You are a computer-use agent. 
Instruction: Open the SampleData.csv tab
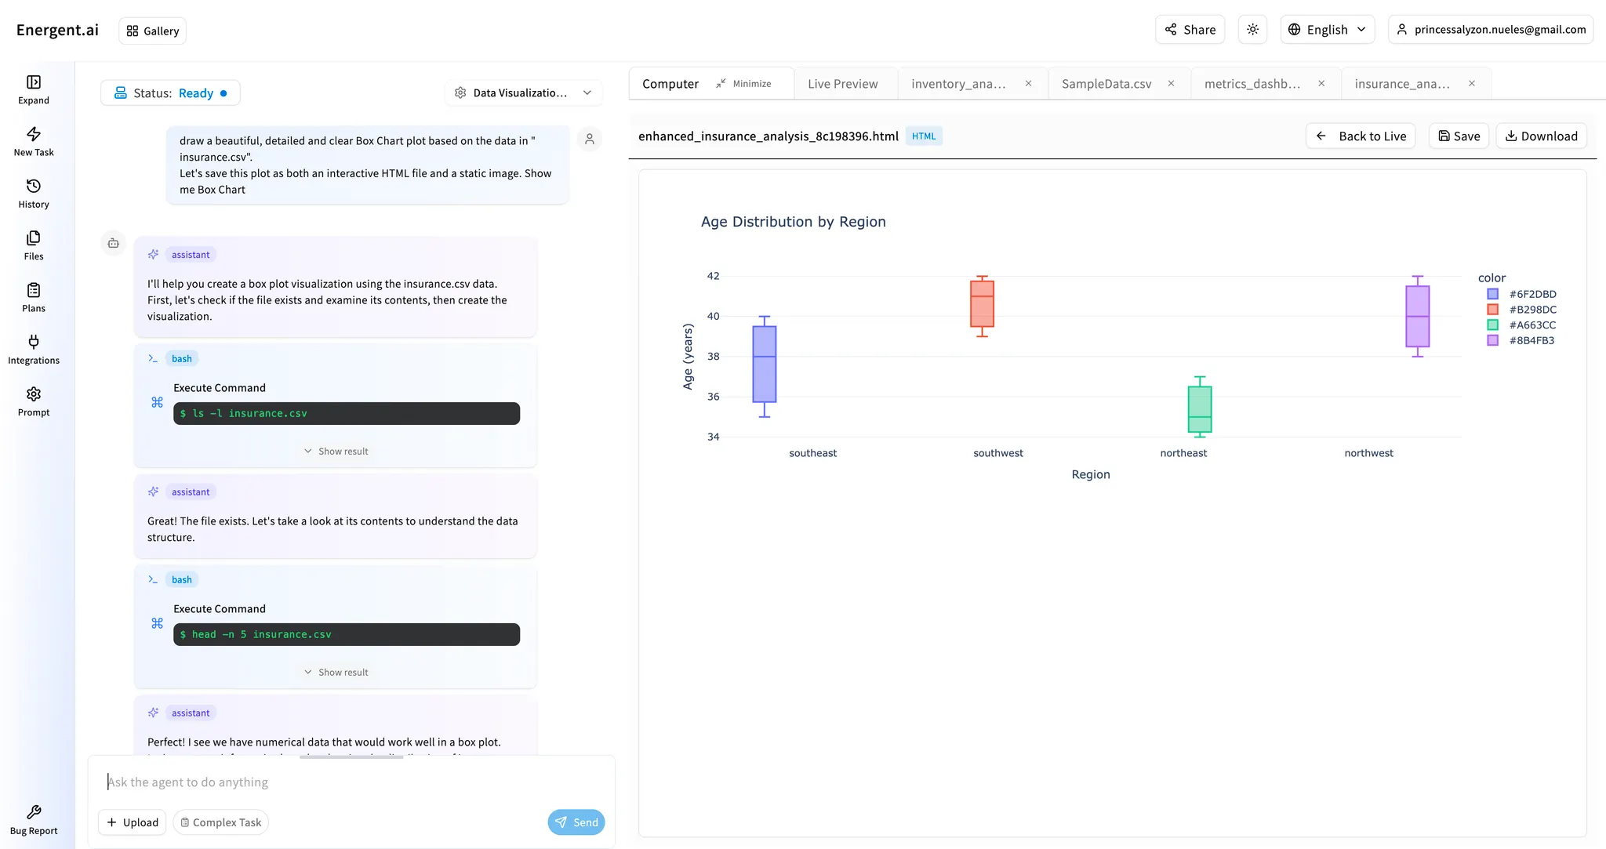[1106, 83]
